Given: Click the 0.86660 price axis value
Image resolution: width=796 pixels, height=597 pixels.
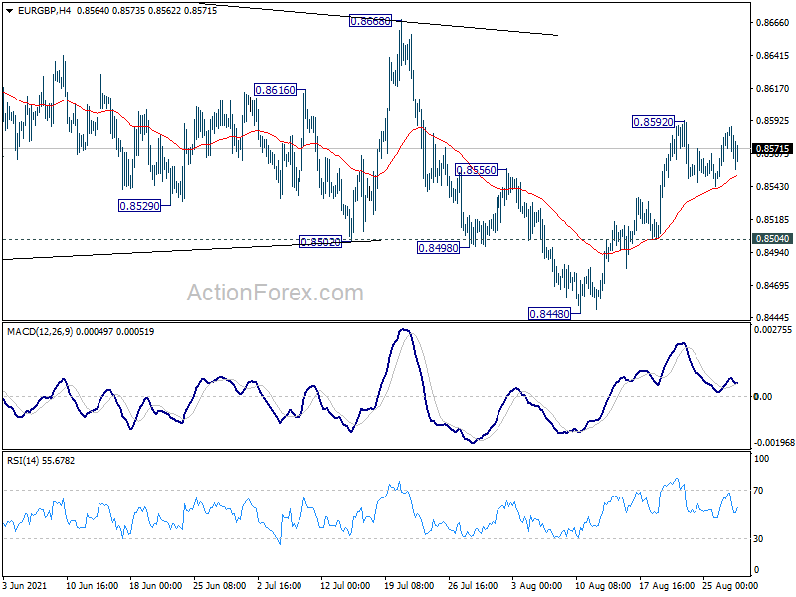Looking at the screenshot, I should tap(773, 22).
